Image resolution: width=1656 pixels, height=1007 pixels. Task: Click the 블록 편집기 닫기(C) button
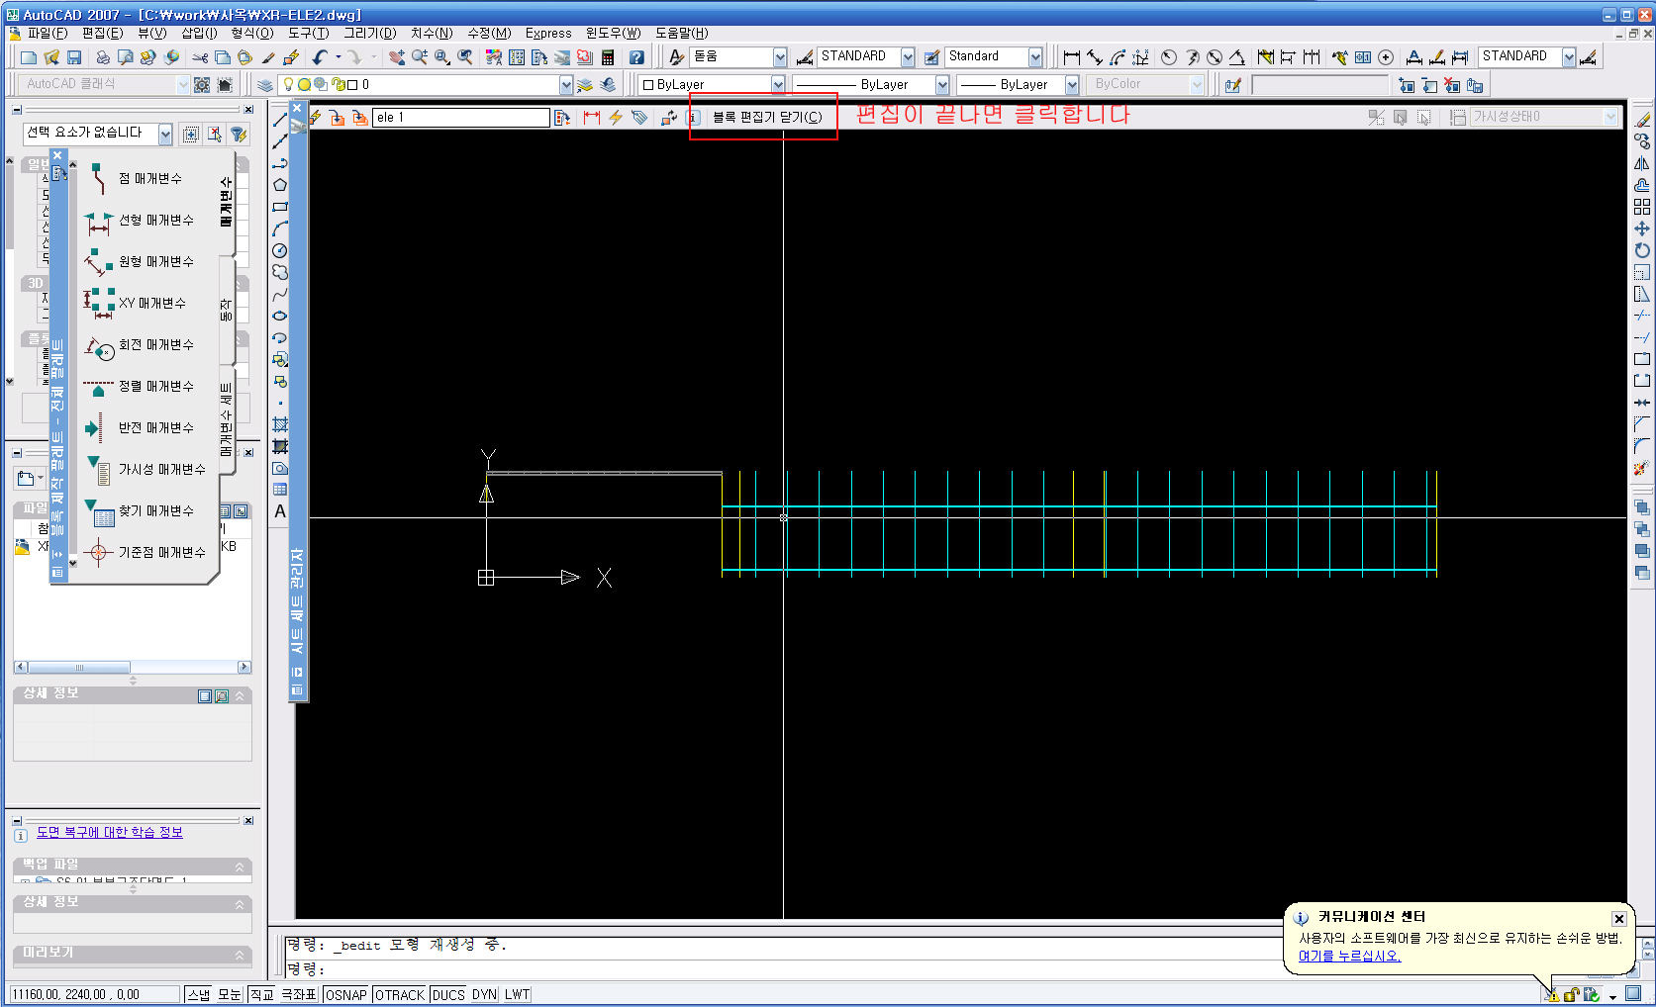766,117
